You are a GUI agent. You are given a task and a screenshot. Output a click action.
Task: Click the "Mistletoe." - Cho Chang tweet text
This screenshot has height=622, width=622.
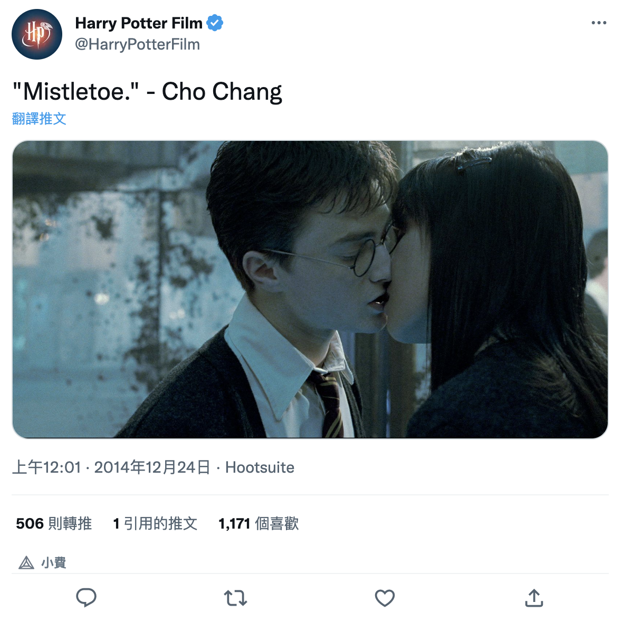[x=147, y=92]
